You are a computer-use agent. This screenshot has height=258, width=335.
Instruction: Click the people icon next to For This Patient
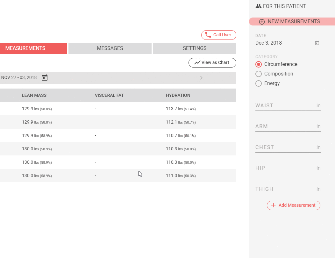point(259,6)
